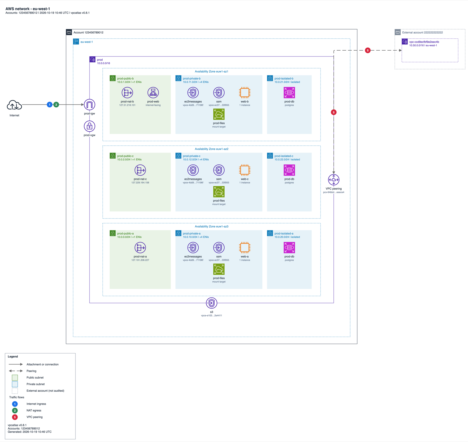This screenshot has height=442, width=468.
Task: Select the prod VPC icon
Action: click(92, 59)
